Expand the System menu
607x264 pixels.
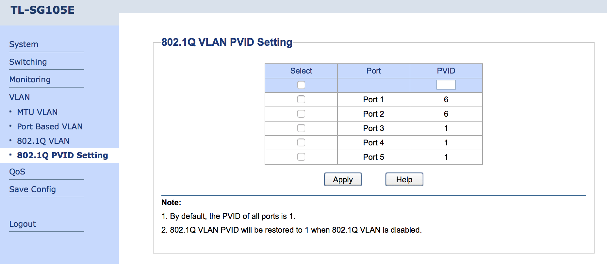pyautogui.click(x=24, y=44)
